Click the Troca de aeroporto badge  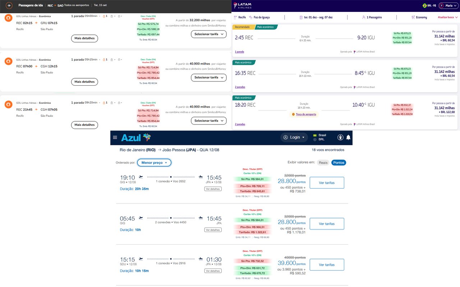coord(304,114)
